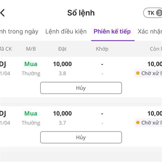
Task: Tap the Sổ lệnh page title
Action: (x=81, y=13)
